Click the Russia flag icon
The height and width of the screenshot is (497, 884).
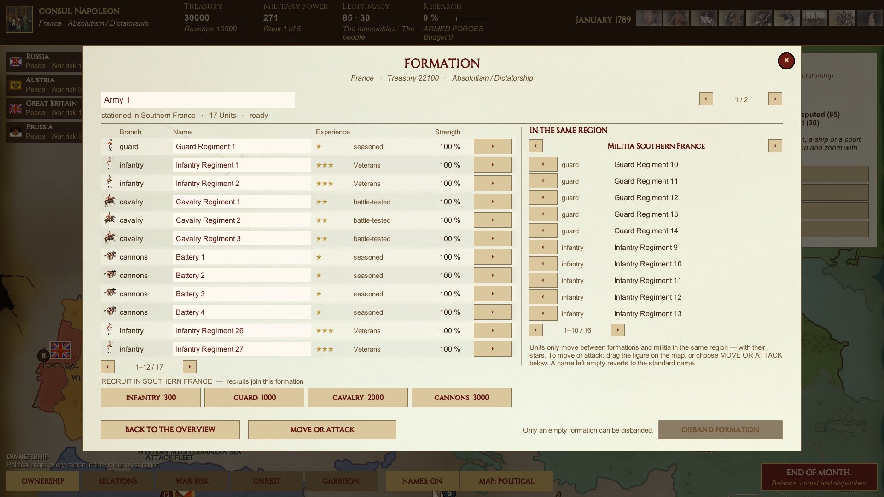16,61
